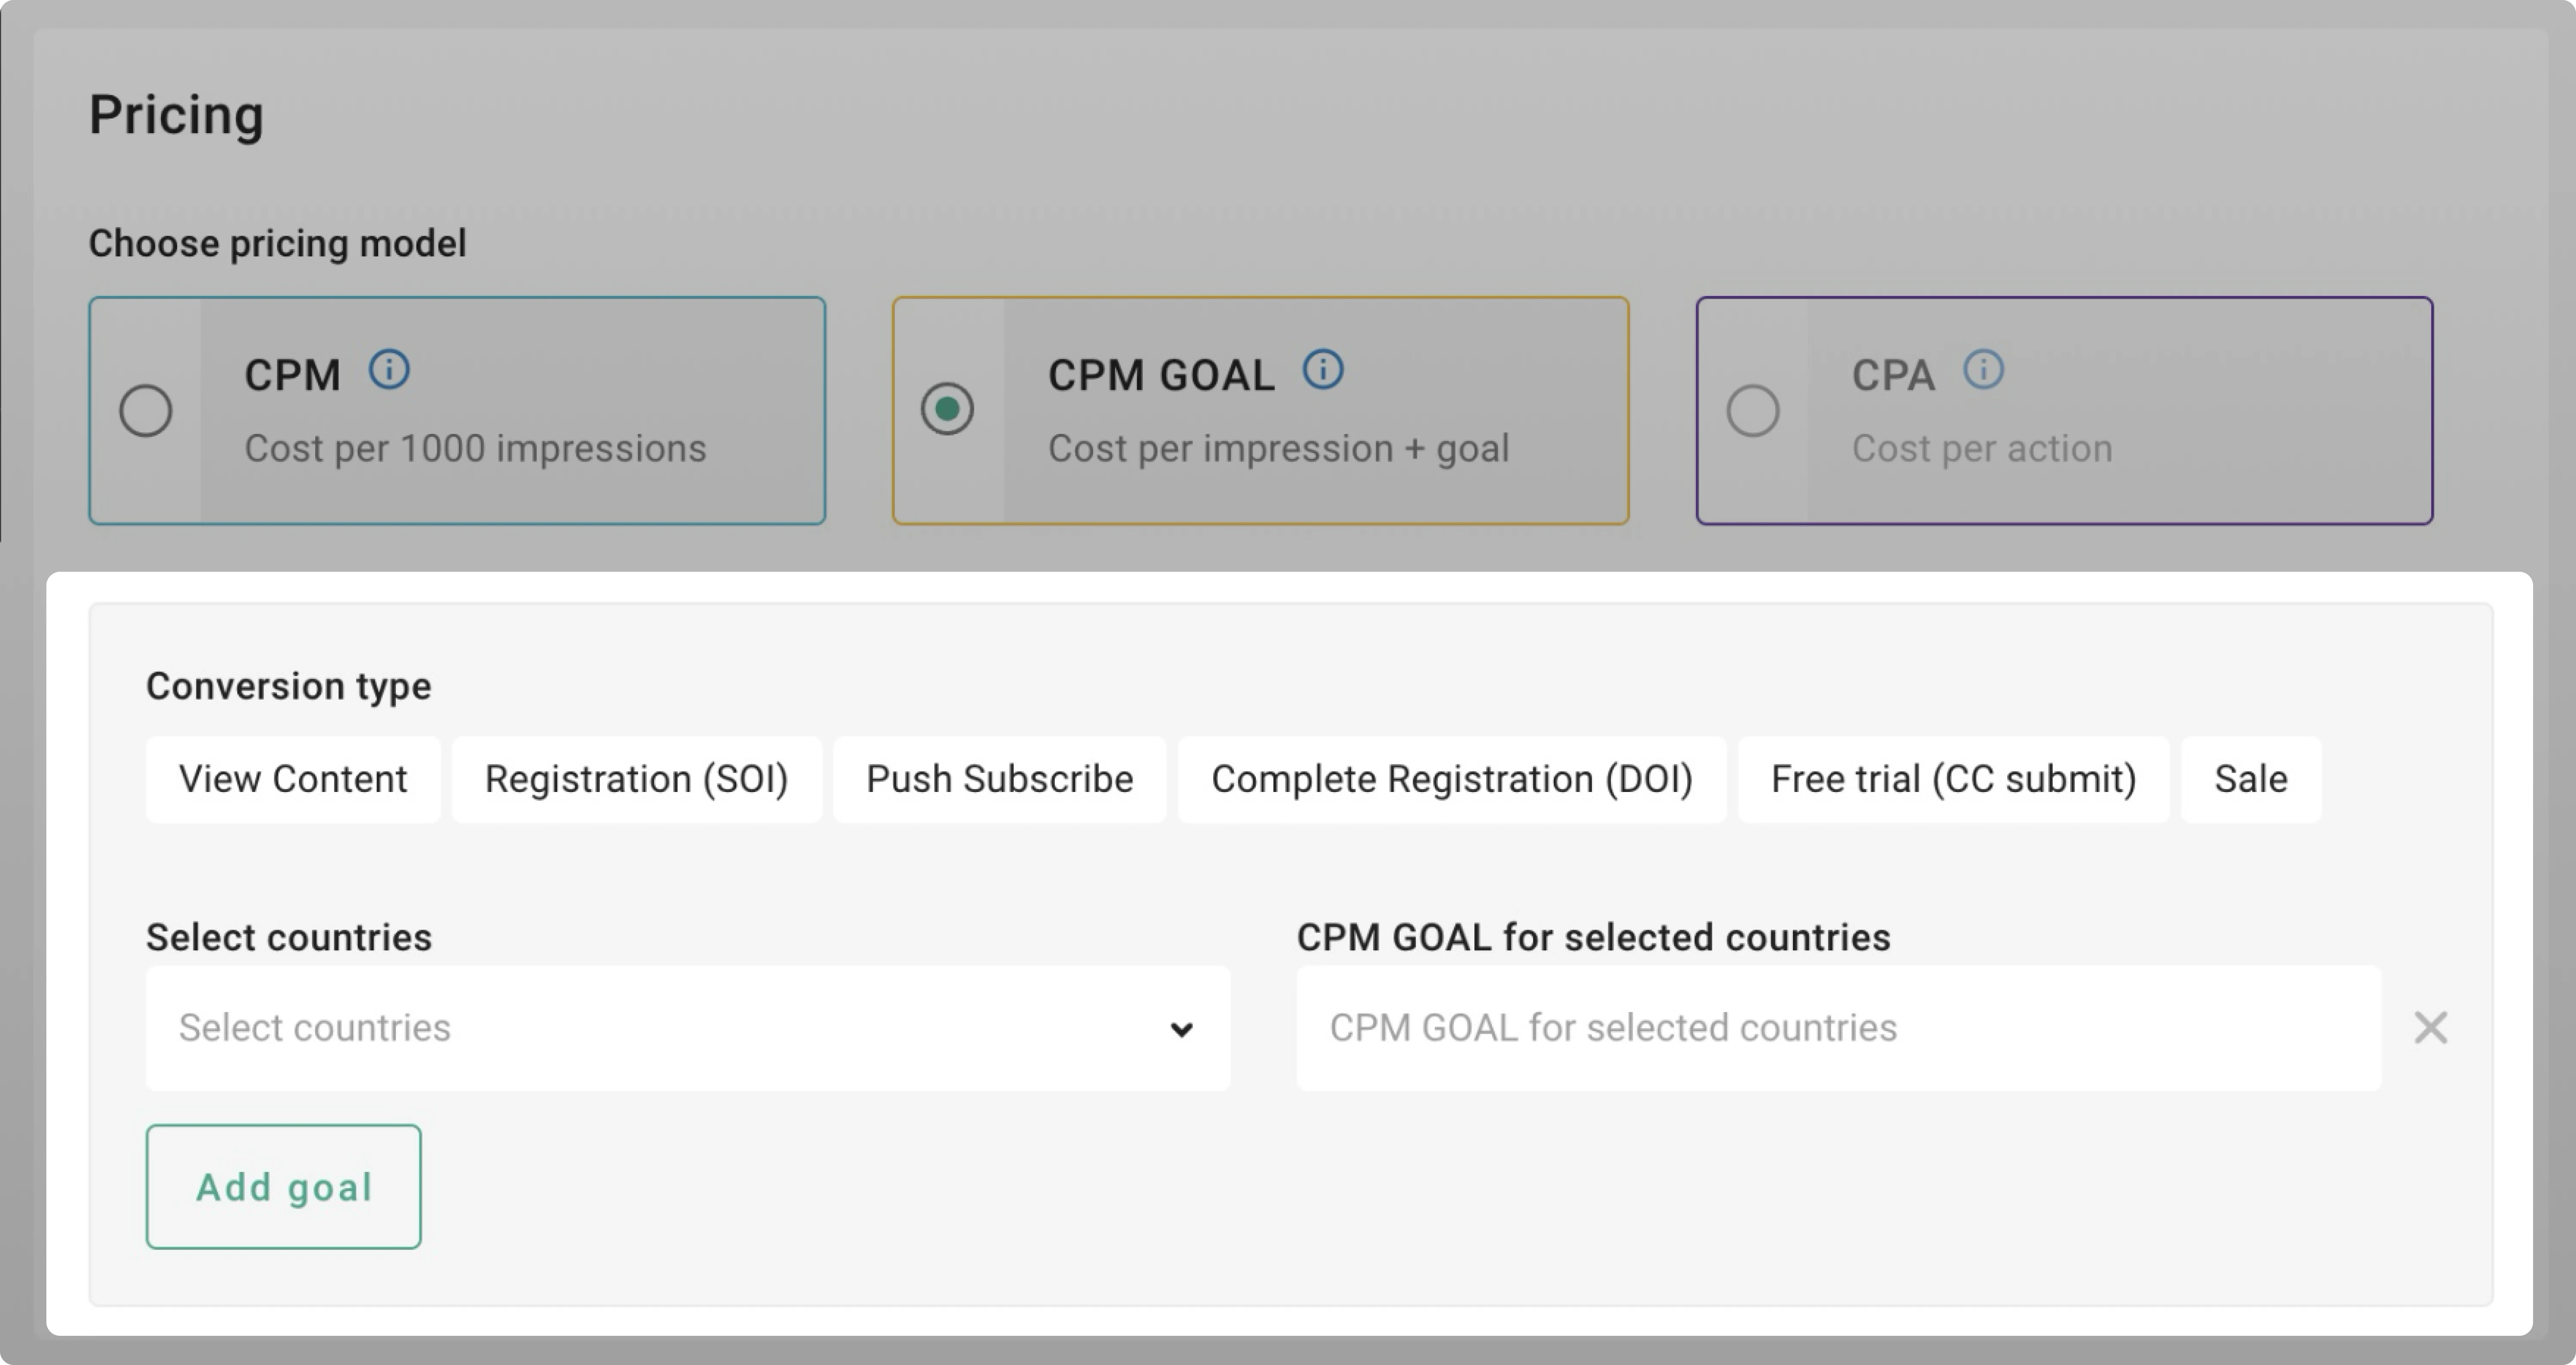This screenshot has height=1365, width=2576.
Task: Open the CPM info tooltip icon
Action: pyautogui.click(x=390, y=369)
